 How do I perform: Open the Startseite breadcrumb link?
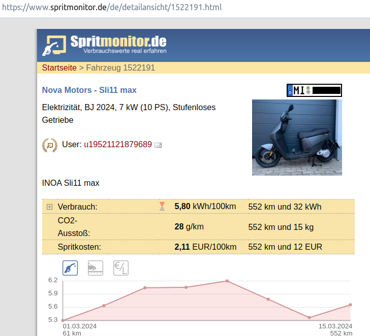59,68
